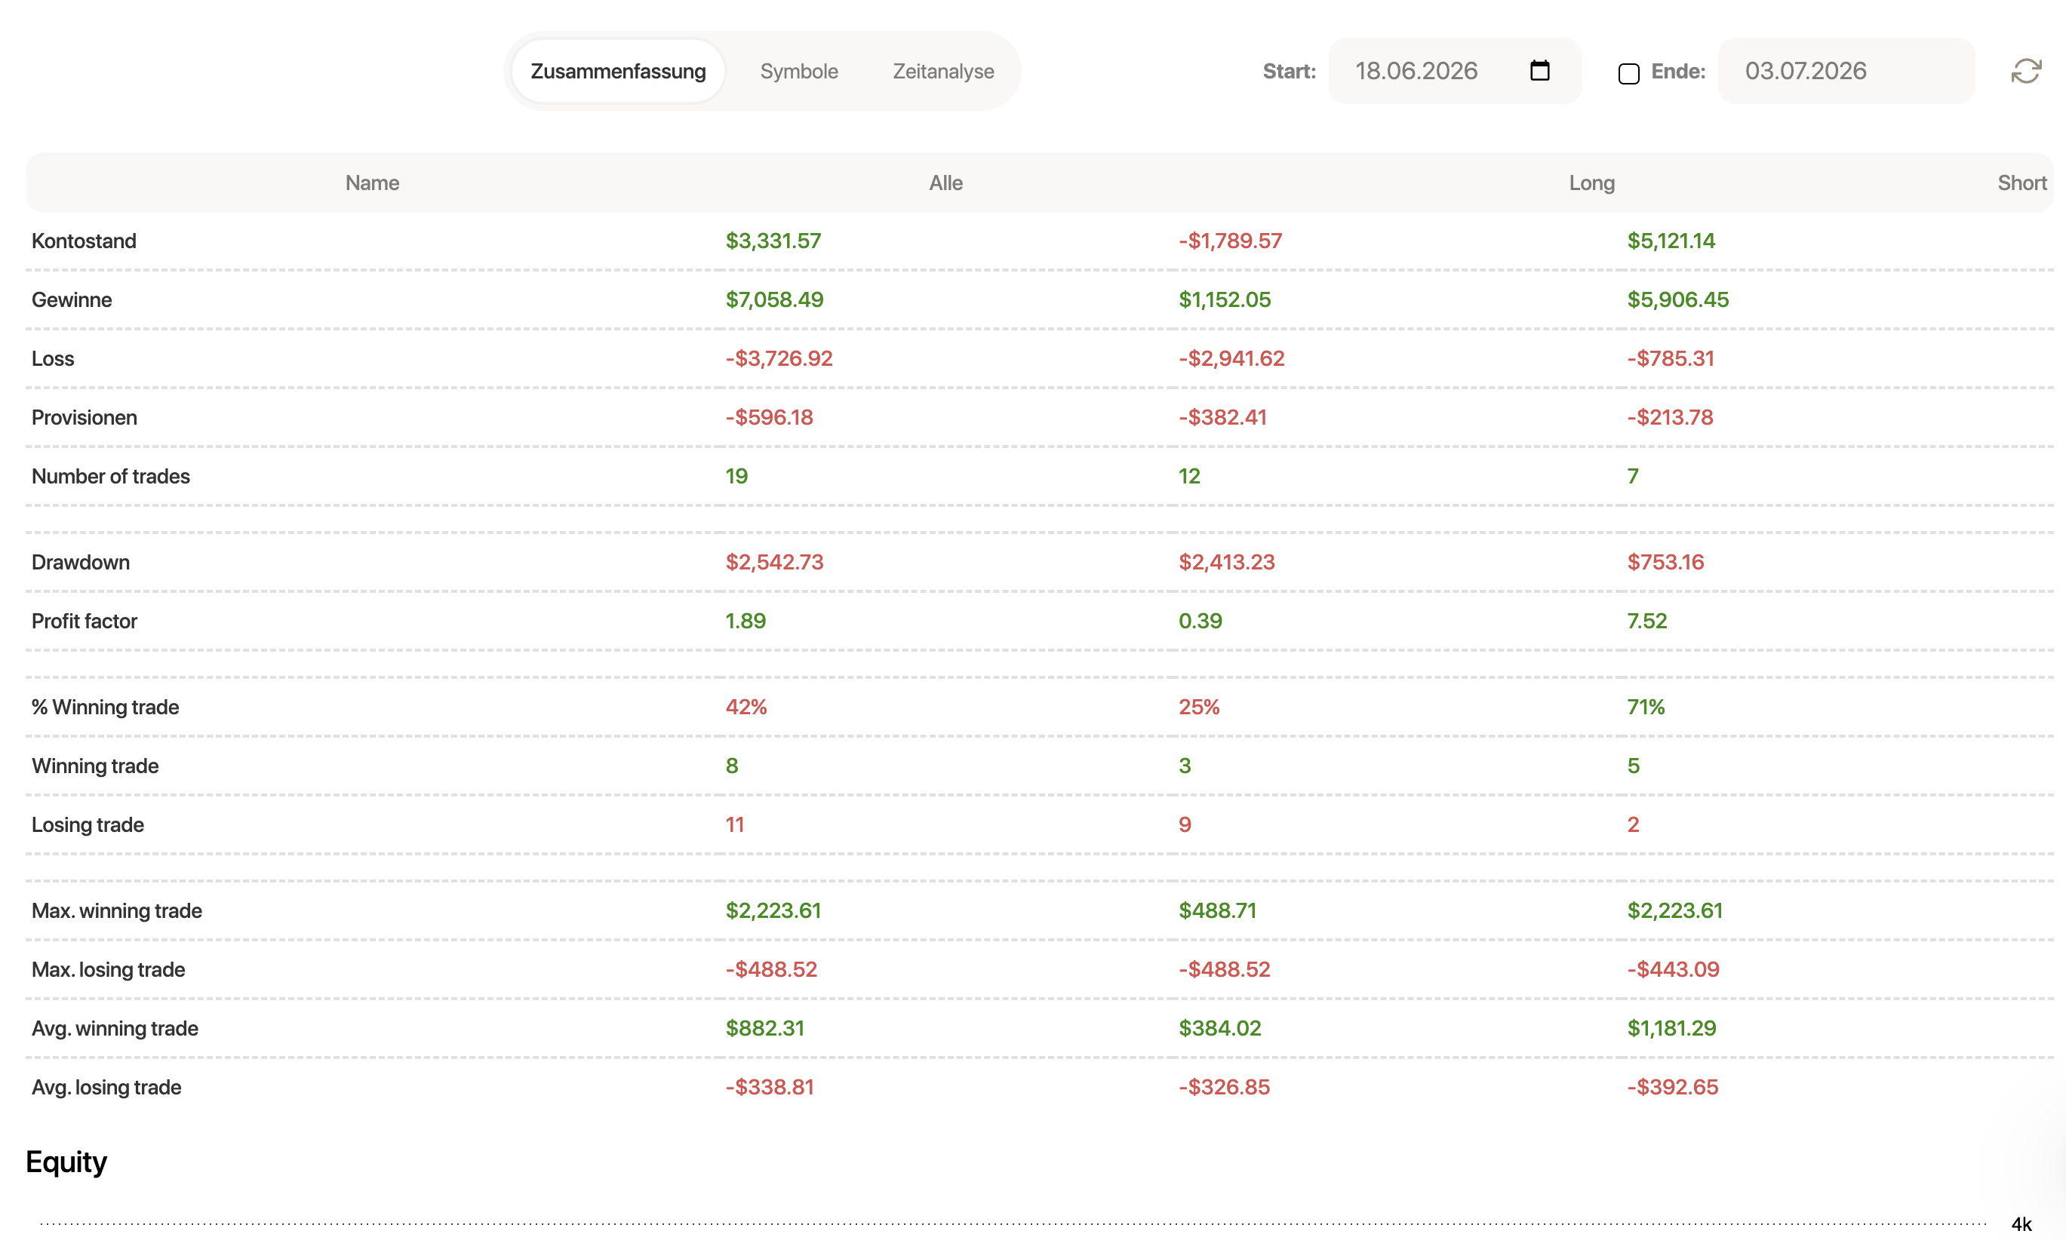
Task: Click the Ende date field showing 03.07.2026
Action: click(1846, 71)
